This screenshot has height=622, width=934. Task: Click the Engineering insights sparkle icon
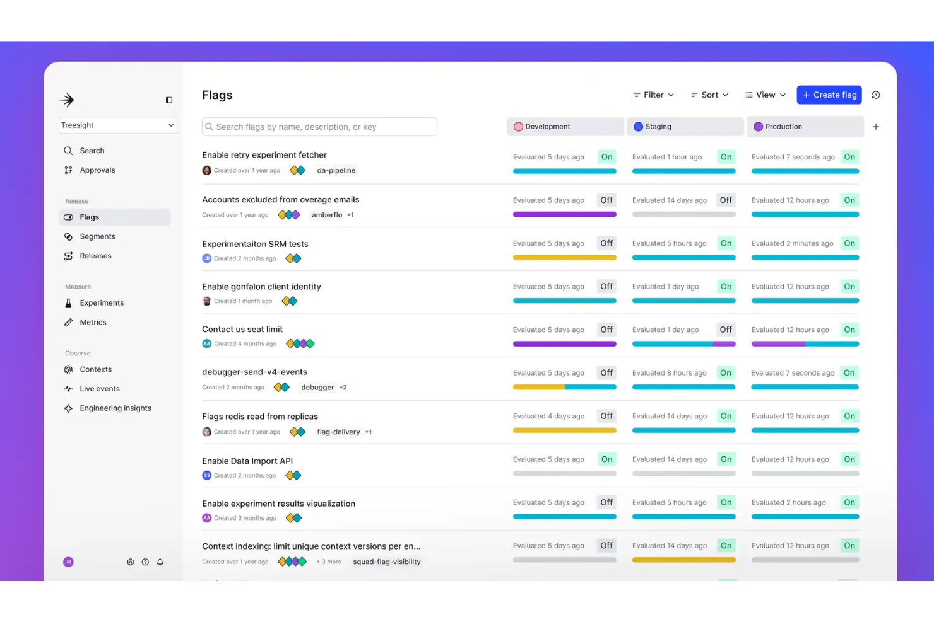tap(68, 408)
